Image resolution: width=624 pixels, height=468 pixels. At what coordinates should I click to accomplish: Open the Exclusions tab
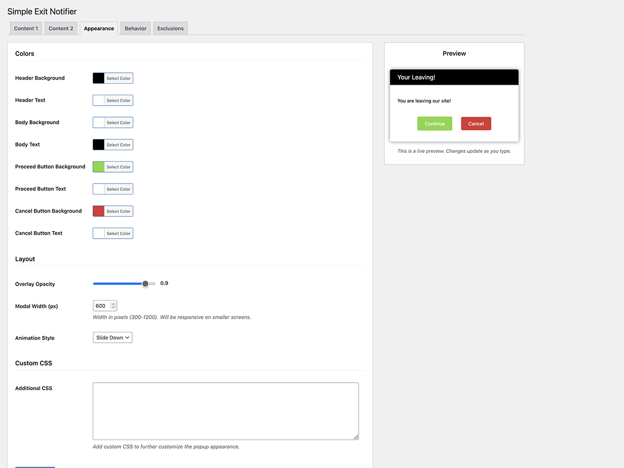click(x=171, y=29)
